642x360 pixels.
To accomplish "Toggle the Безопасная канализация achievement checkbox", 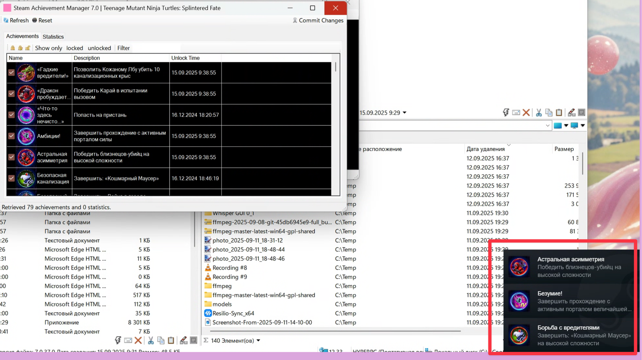I will [11, 178].
